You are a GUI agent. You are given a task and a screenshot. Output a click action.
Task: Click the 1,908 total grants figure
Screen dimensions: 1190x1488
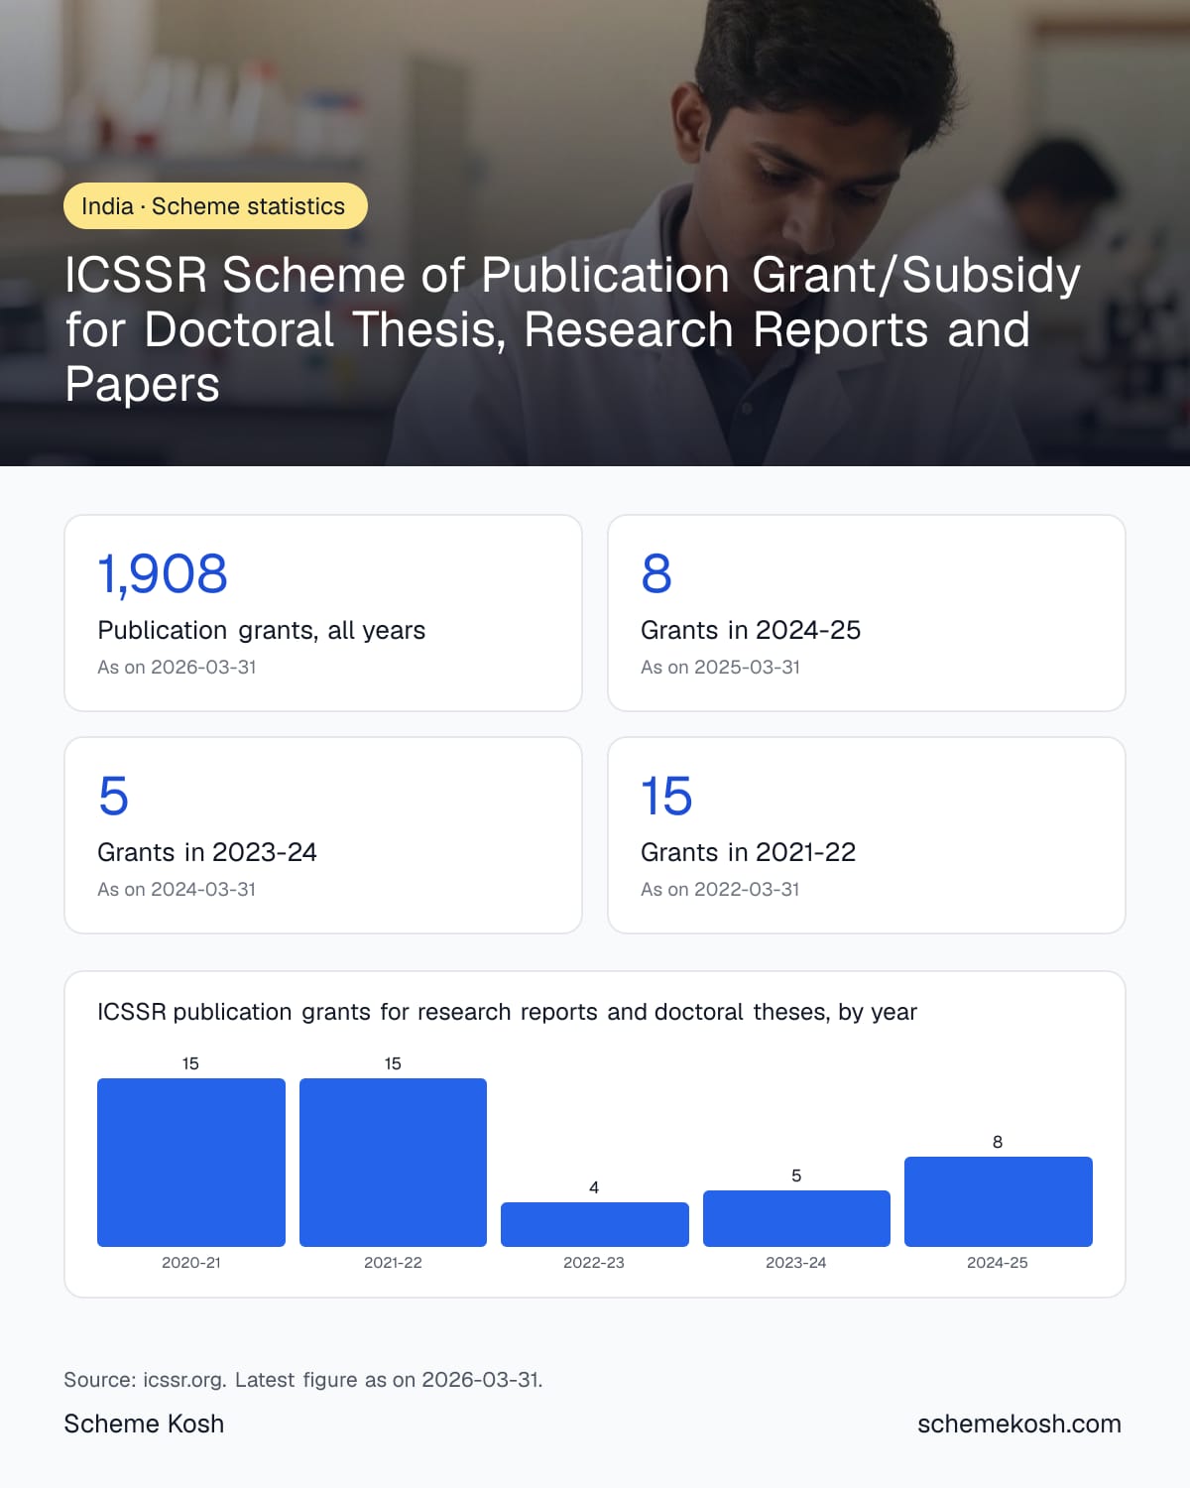tap(163, 574)
